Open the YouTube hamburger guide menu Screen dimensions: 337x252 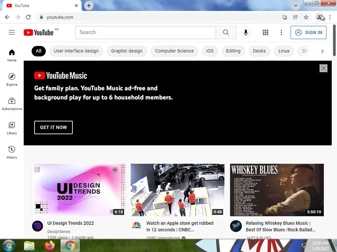(12, 32)
